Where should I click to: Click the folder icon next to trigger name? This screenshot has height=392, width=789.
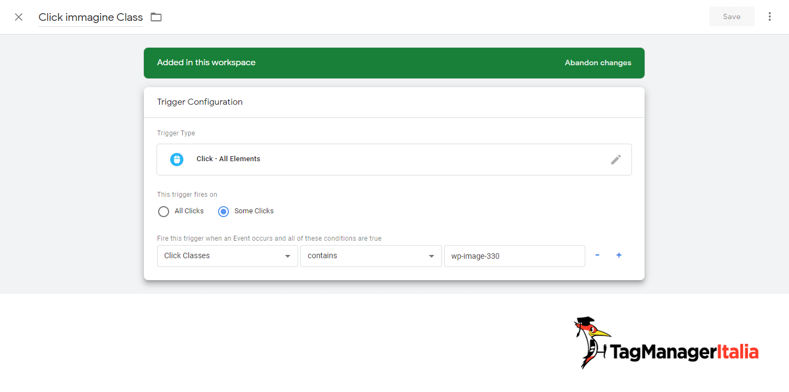156,17
